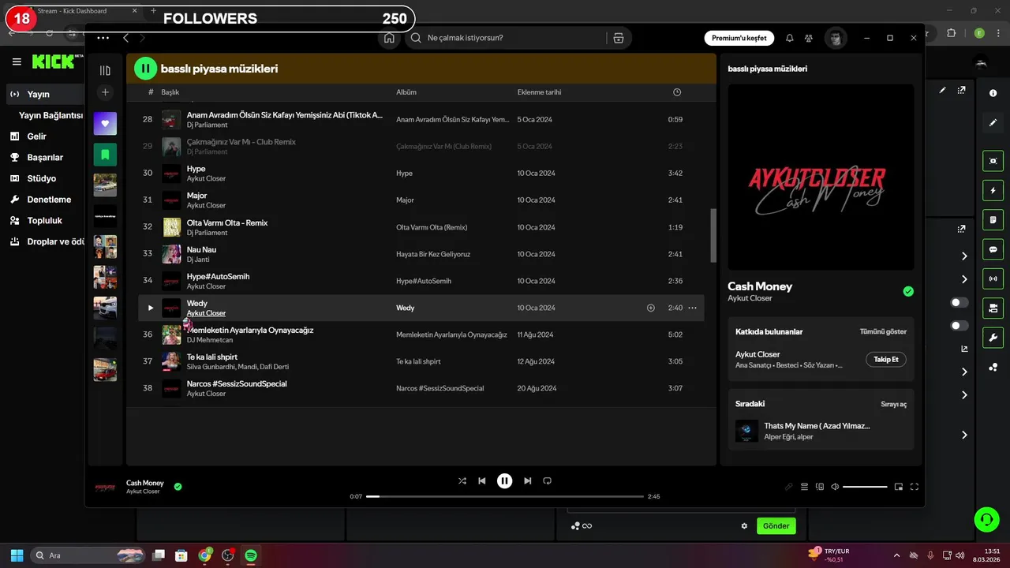Click the Spotify home icon

pos(388,38)
